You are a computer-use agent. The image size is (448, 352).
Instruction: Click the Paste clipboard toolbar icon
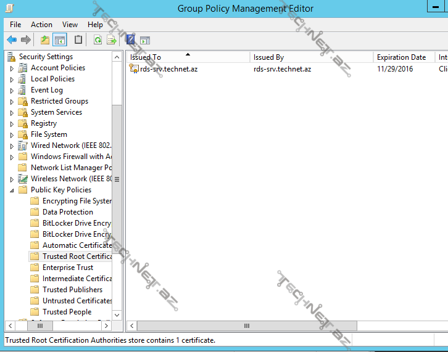point(78,40)
